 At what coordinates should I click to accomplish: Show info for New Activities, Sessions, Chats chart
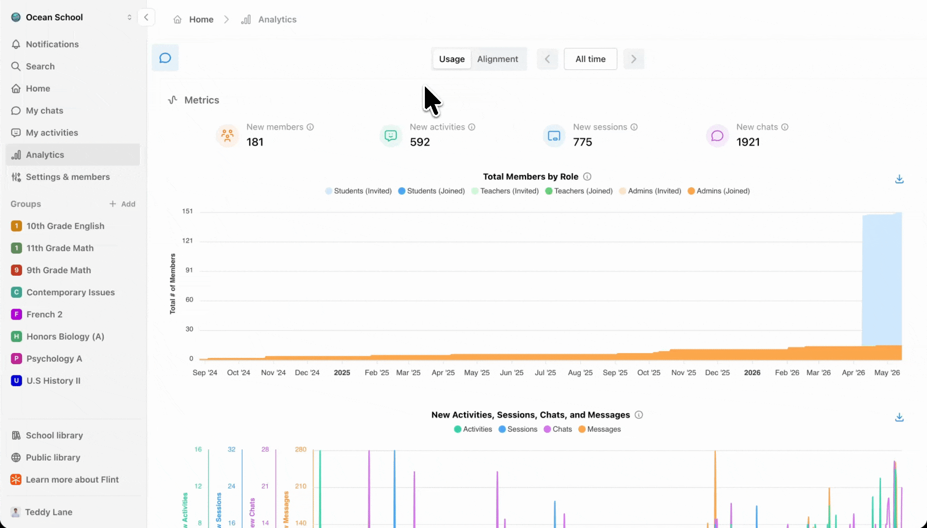click(x=639, y=415)
